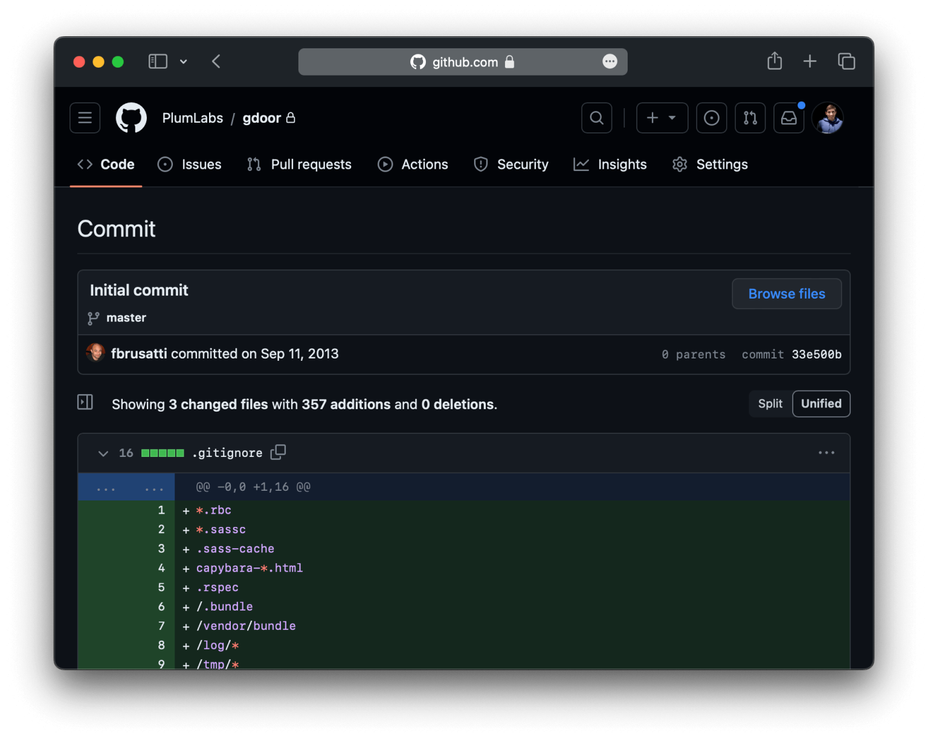This screenshot has height=741, width=928.
Task: Collapse the .gitignore file diff
Action: [x=103, y=453]
